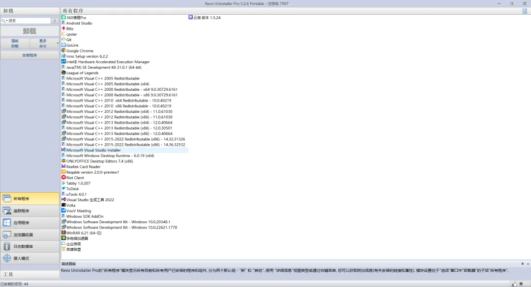Select Inno Setup version 6.2.2 entry

(x=87, y=56)
